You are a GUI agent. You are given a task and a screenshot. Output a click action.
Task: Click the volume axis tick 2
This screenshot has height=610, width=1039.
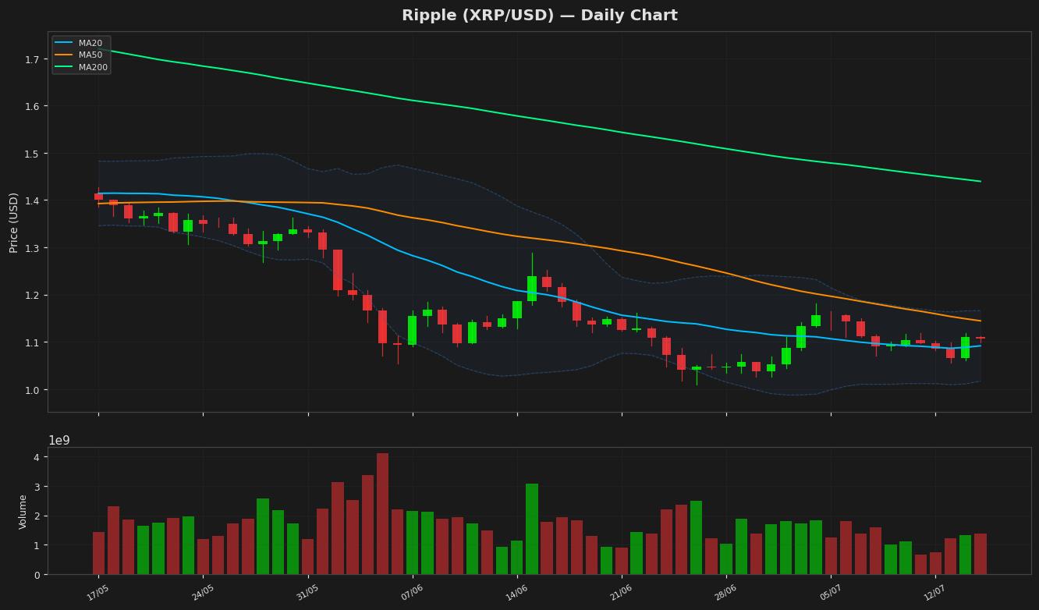37,516
